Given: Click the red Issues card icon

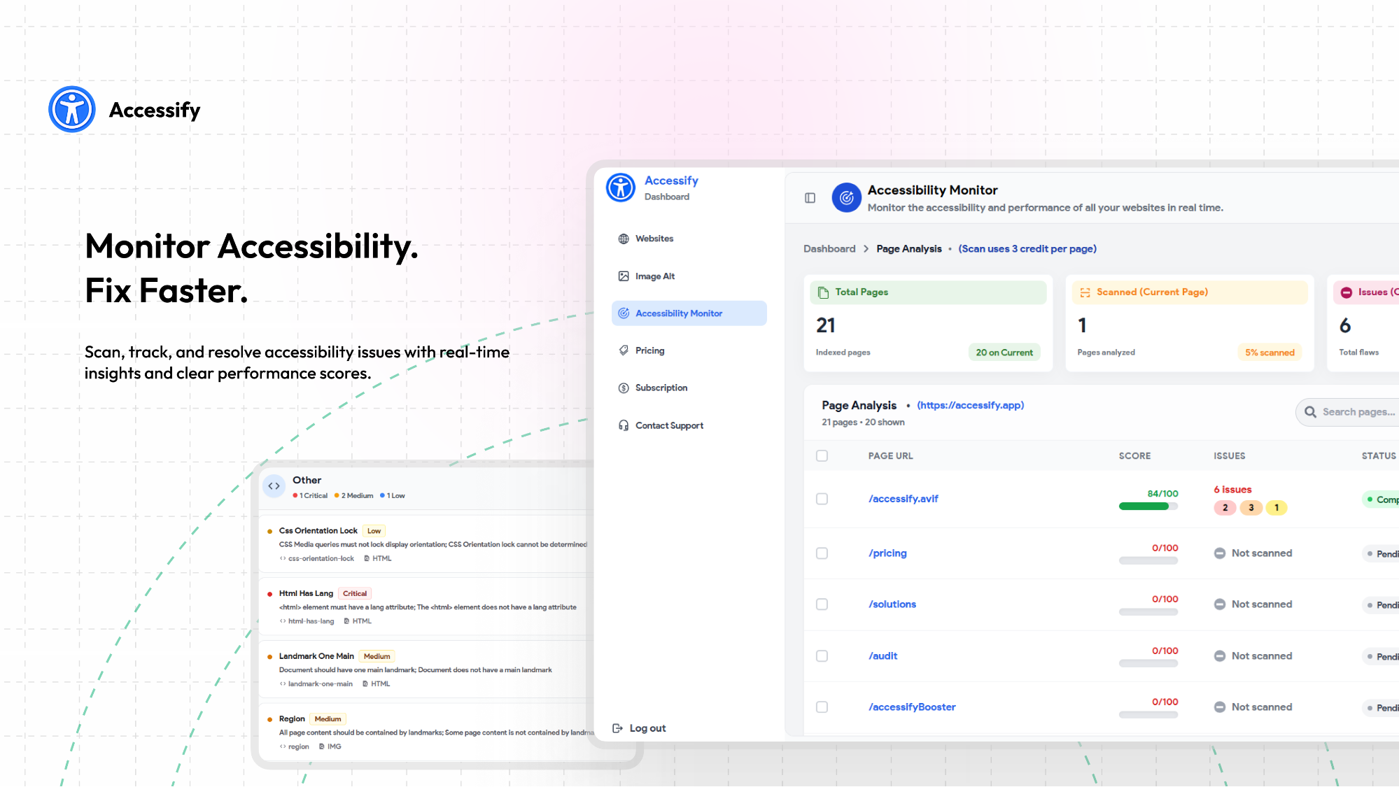Looking at the screenshot, I should pos(1347,292).
